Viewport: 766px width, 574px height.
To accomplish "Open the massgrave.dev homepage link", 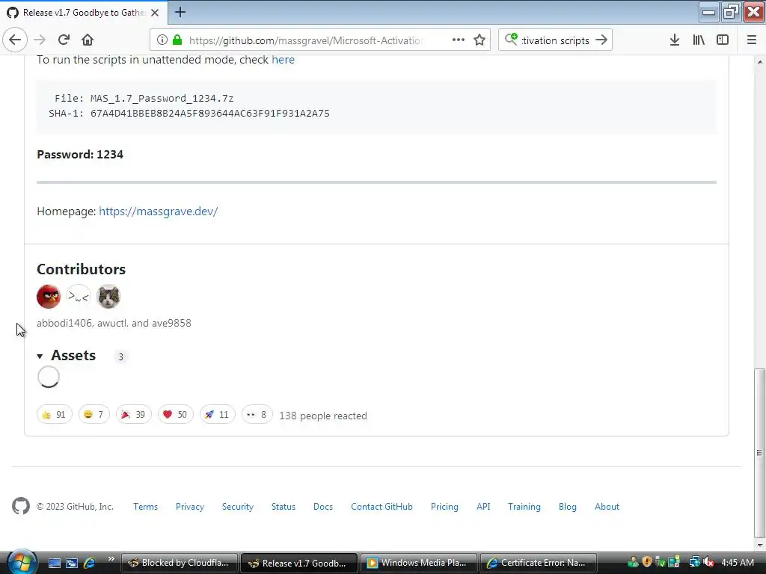I will (159, 212).
